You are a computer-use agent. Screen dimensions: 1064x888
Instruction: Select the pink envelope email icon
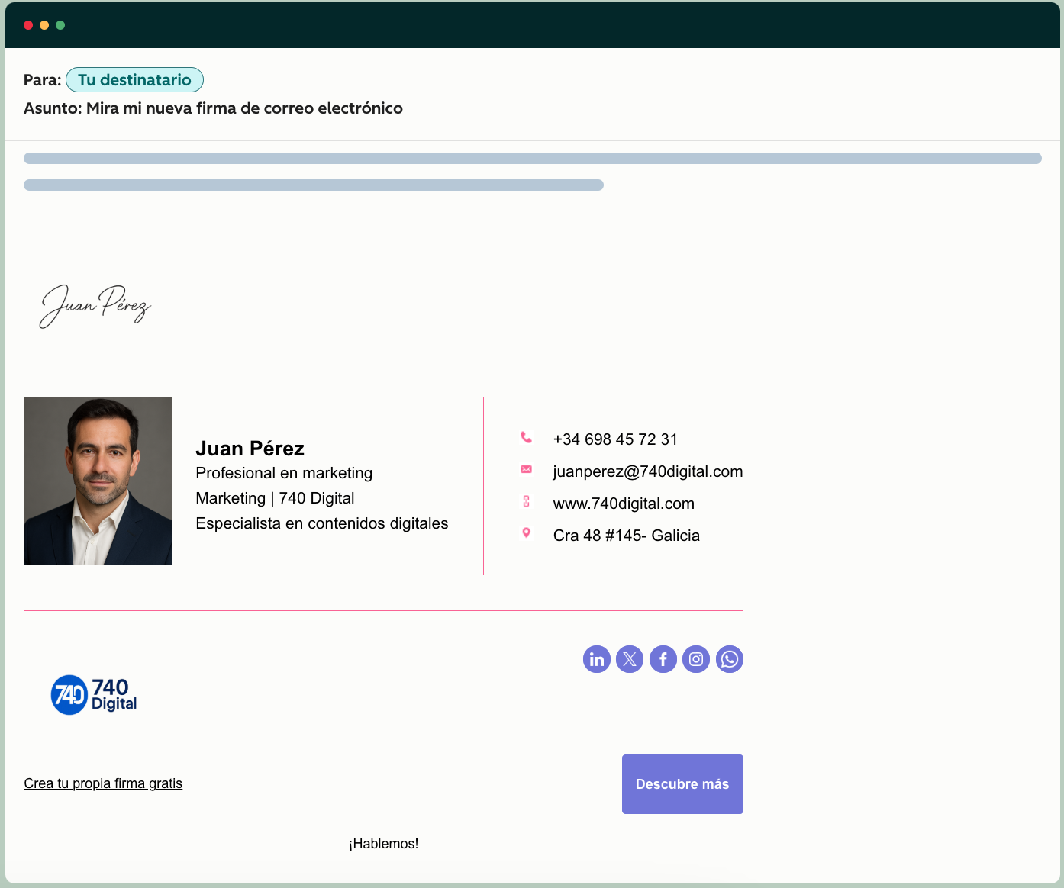tap(526, 469)
